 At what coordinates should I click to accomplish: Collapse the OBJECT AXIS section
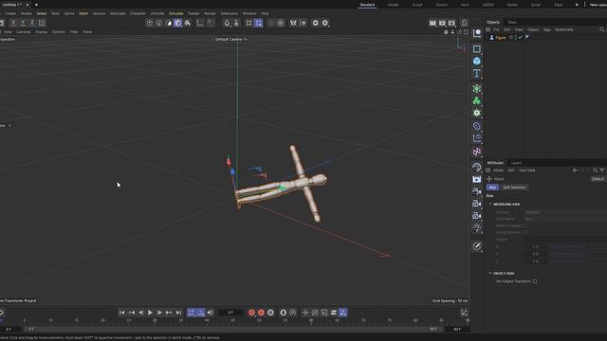pos(490,274)
